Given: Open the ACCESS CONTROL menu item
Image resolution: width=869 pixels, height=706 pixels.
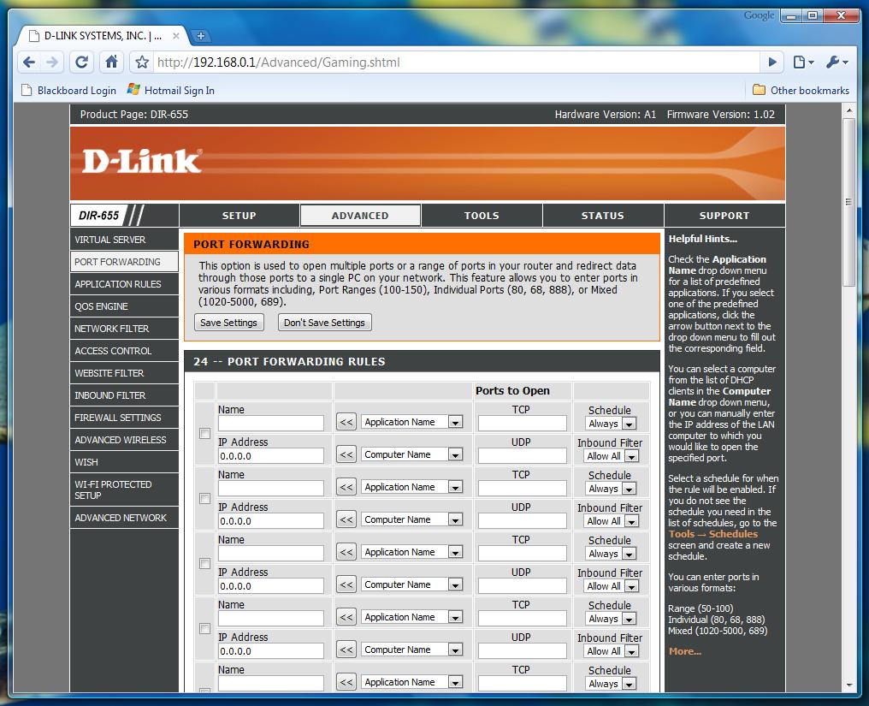Looking at the screenshot, I should tap(124, 351).
